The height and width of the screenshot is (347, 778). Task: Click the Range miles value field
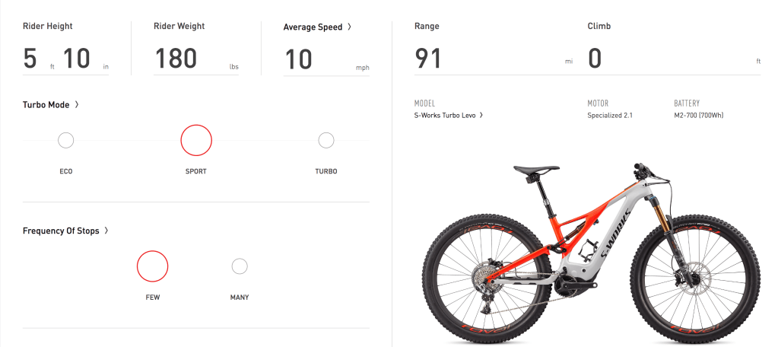pos(487,59)
